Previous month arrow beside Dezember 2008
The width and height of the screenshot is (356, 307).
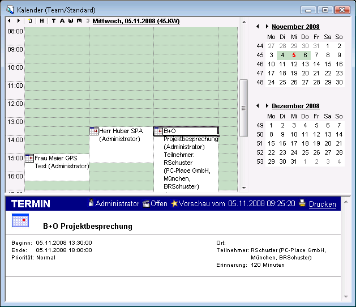[258, 106]
